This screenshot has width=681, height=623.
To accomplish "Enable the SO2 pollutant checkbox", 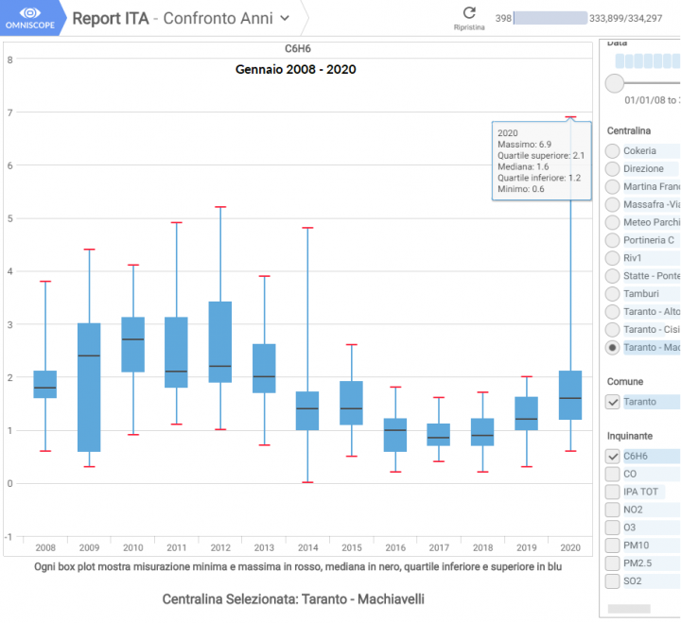I will [613, 581].
